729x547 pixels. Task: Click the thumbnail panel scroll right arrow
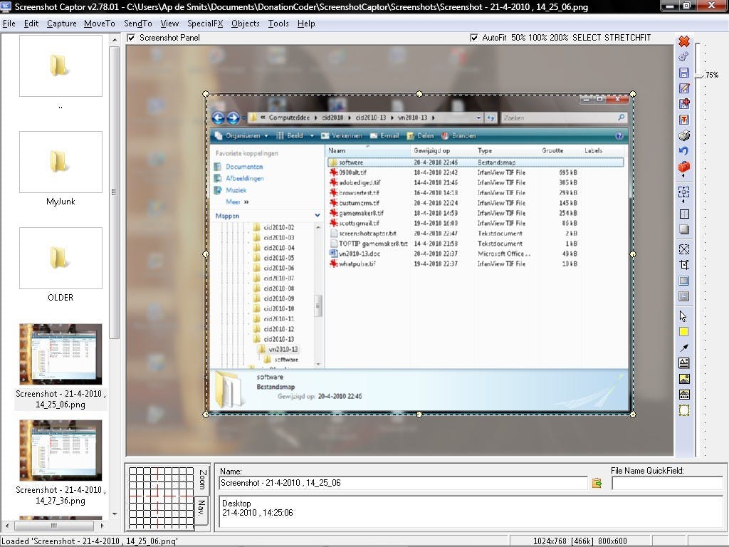[x=102, y=526]
